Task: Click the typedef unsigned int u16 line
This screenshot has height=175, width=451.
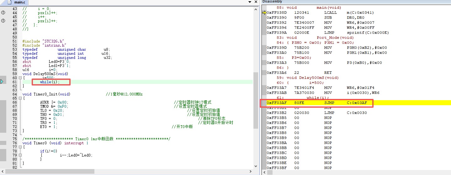Action: click(x=66, y=53)
